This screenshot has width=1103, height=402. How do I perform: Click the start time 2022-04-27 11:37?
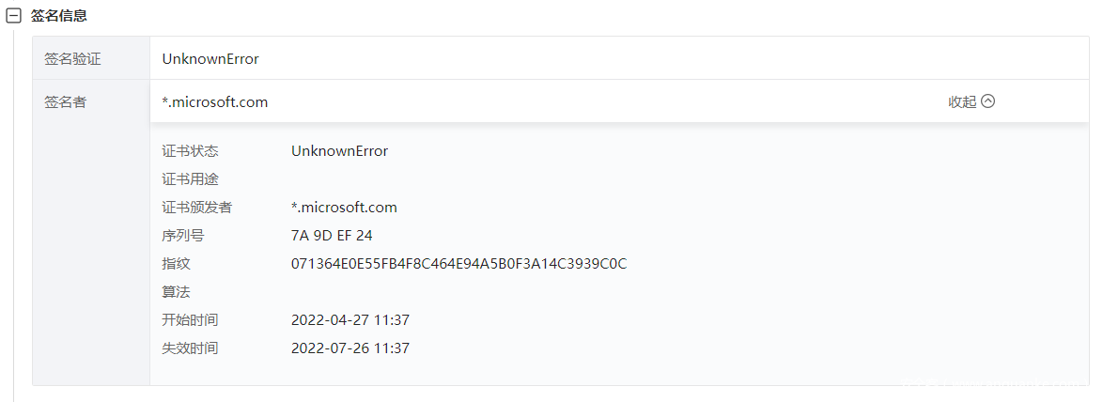(x=350, y=319)
